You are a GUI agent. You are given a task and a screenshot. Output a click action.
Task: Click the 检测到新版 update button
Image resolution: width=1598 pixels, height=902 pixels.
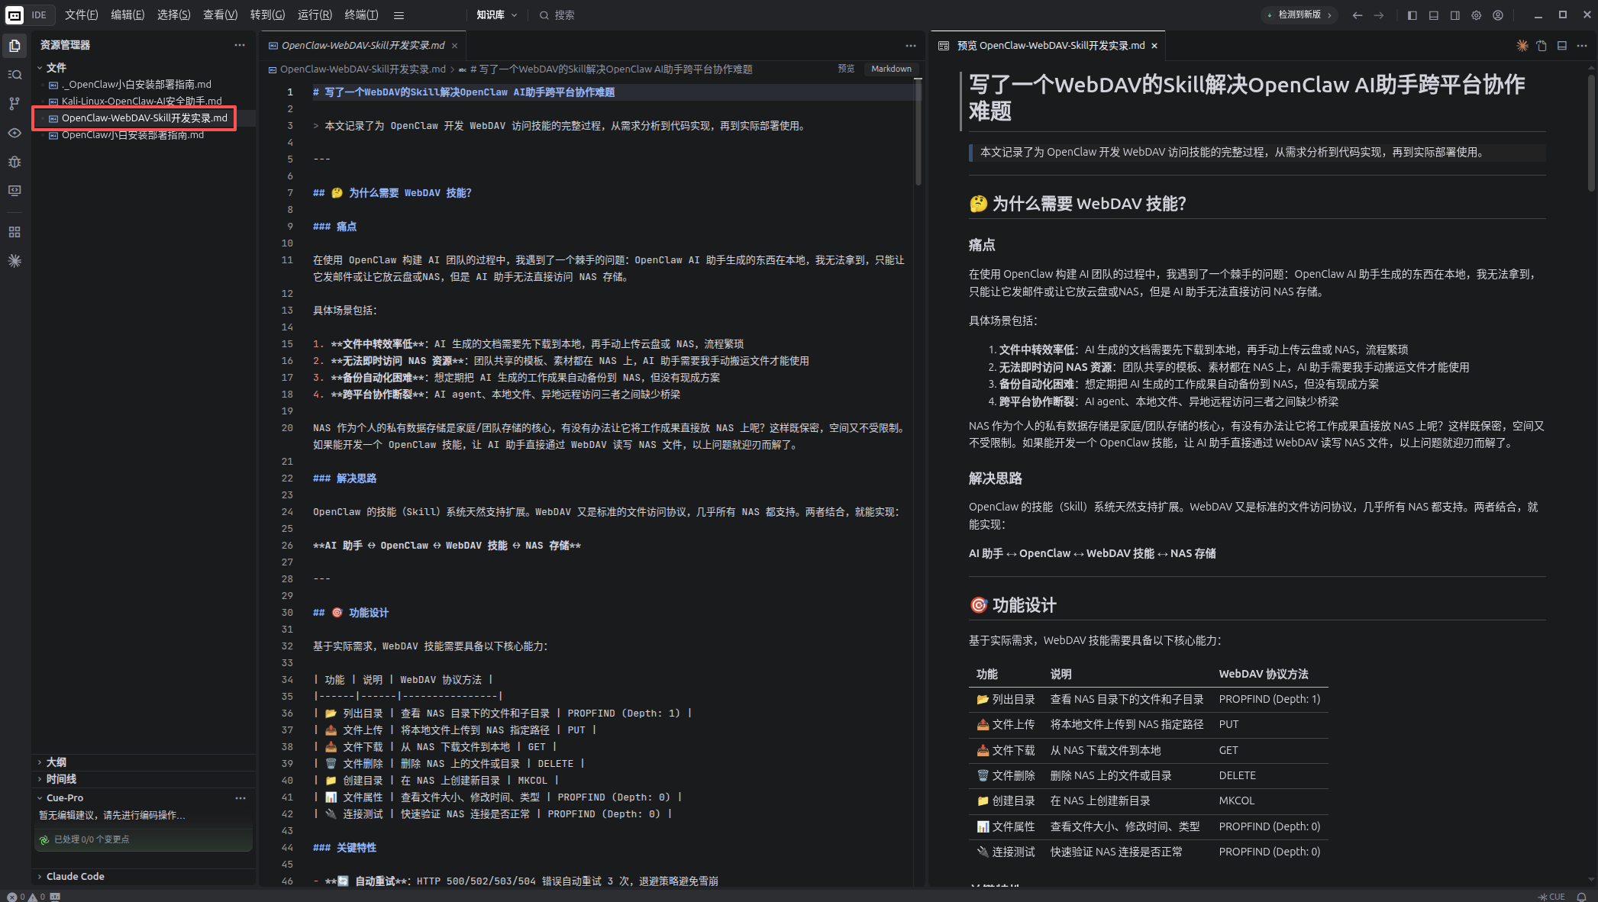1299,15
